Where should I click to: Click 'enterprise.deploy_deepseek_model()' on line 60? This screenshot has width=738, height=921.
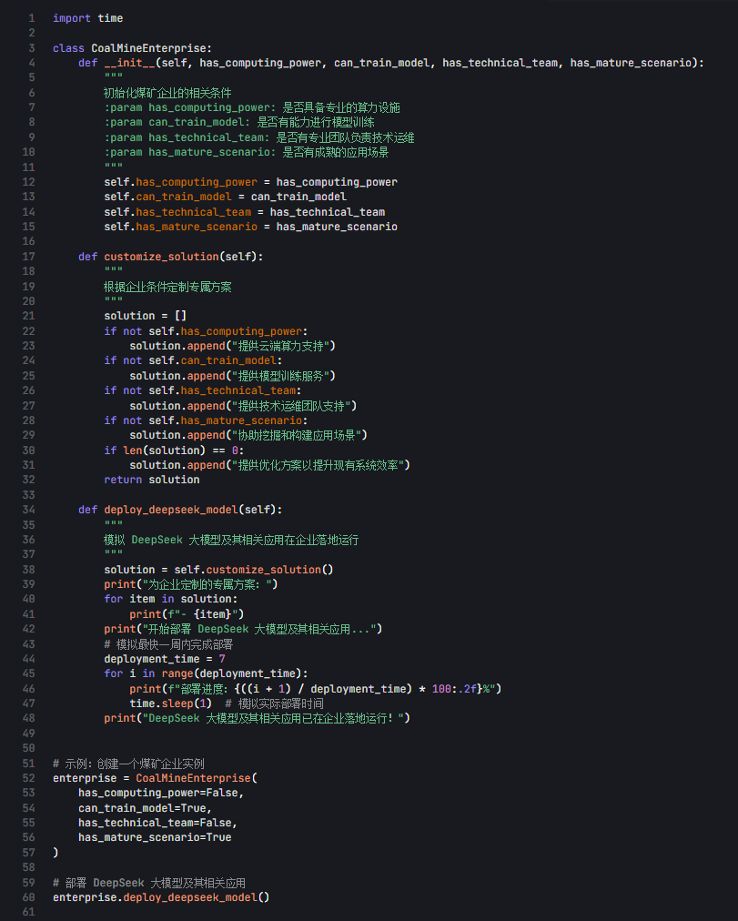pos(161,897)
